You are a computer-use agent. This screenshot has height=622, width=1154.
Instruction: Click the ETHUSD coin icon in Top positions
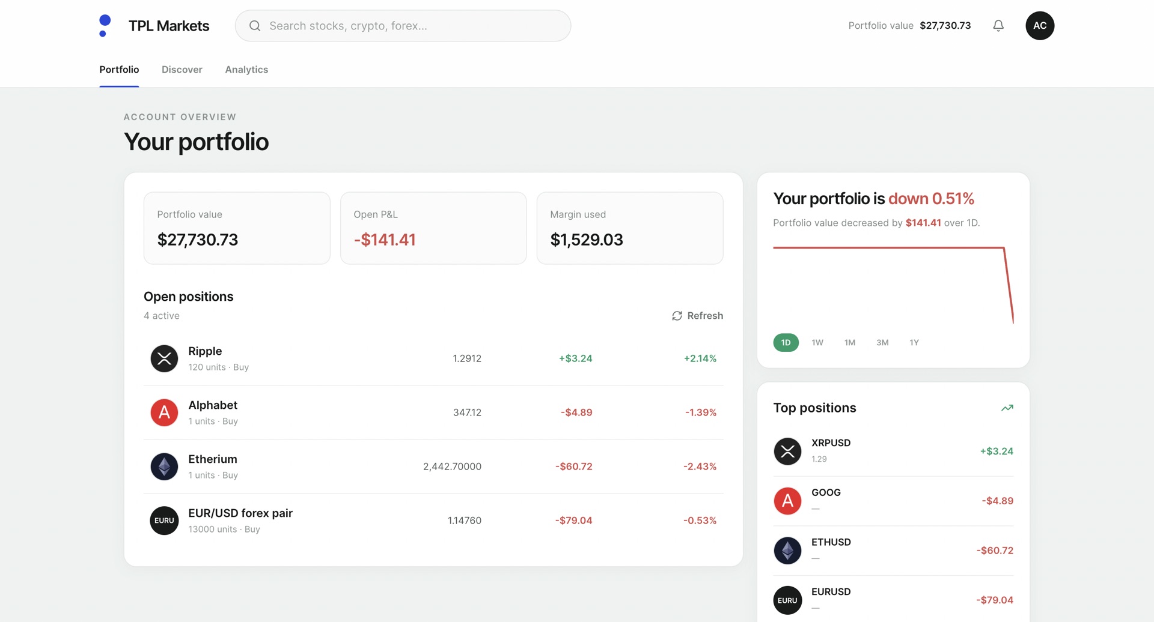[787, 551]
